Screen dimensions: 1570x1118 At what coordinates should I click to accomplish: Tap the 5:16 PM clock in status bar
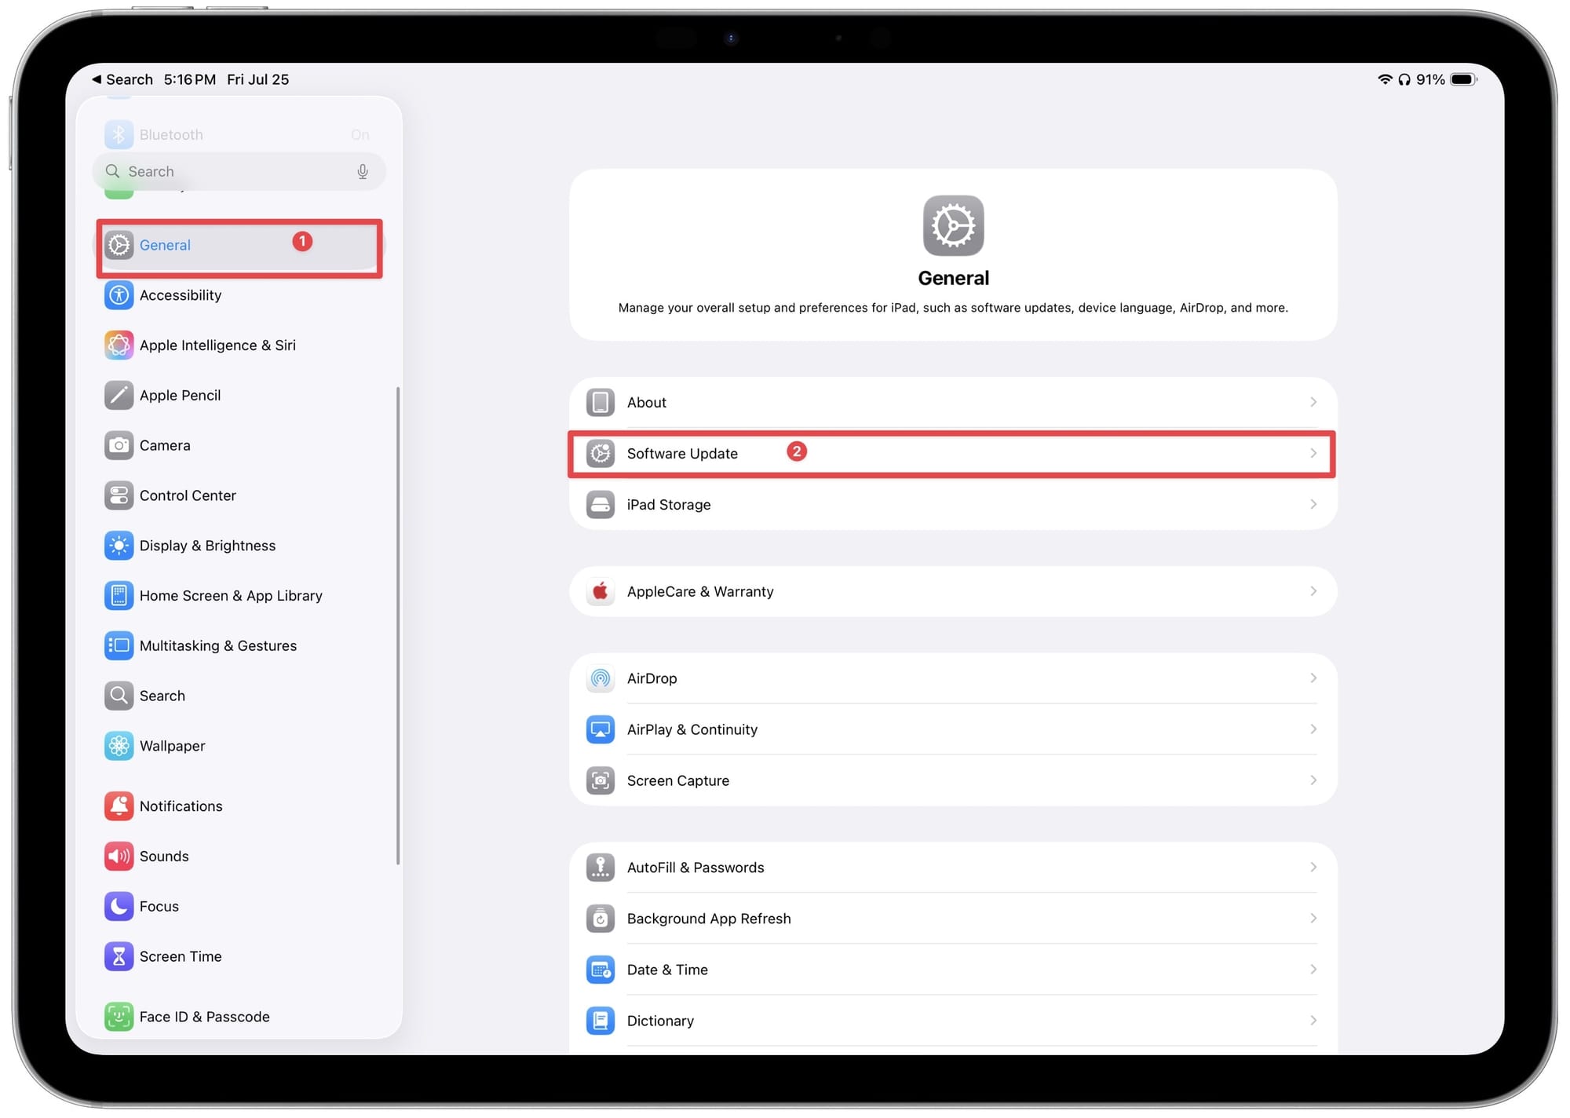[190, 80]
